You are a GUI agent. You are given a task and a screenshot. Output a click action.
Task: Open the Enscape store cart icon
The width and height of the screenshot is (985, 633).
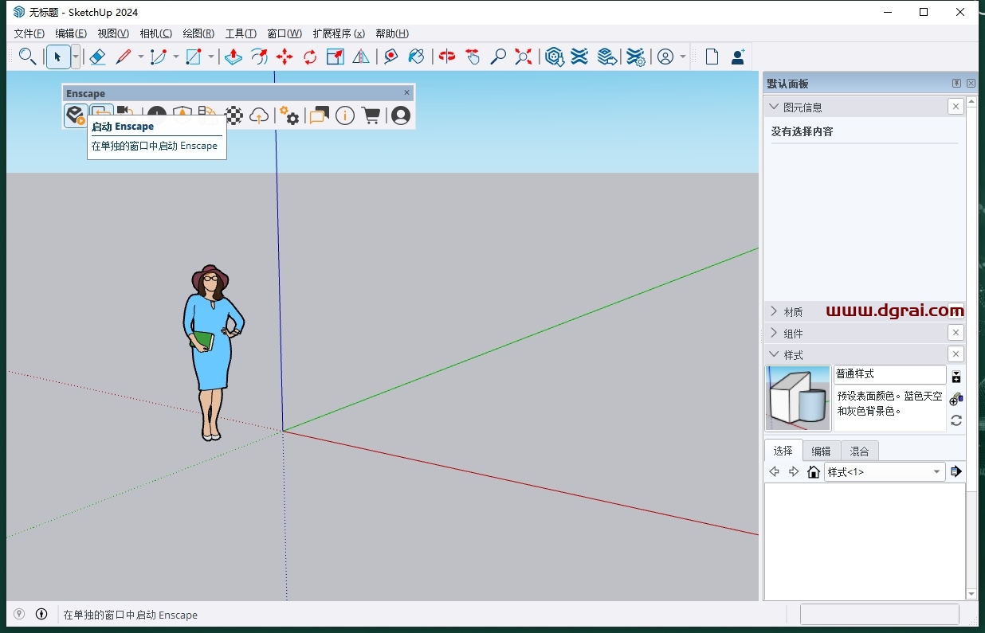371,115
